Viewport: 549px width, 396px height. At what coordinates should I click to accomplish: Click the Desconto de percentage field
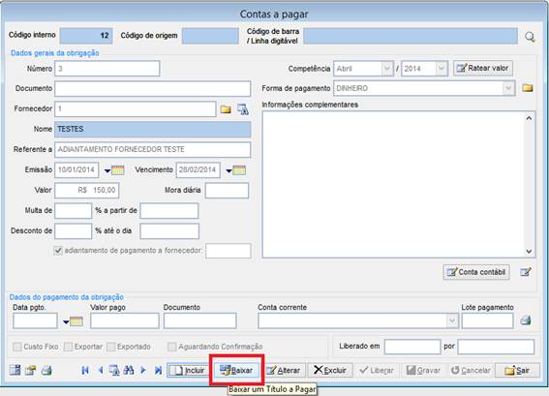pyautogui.click(x=74, y=231)
